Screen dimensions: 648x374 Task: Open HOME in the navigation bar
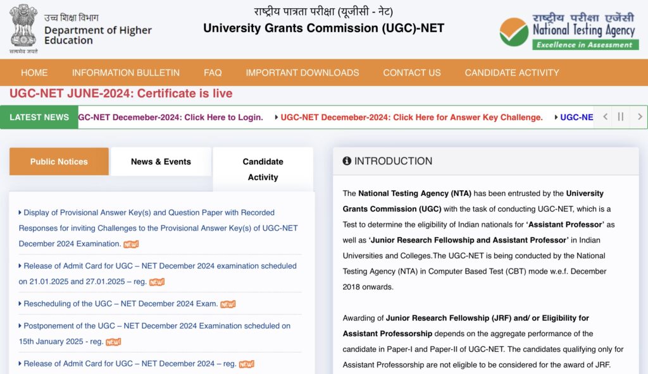[x=34, y=73]
